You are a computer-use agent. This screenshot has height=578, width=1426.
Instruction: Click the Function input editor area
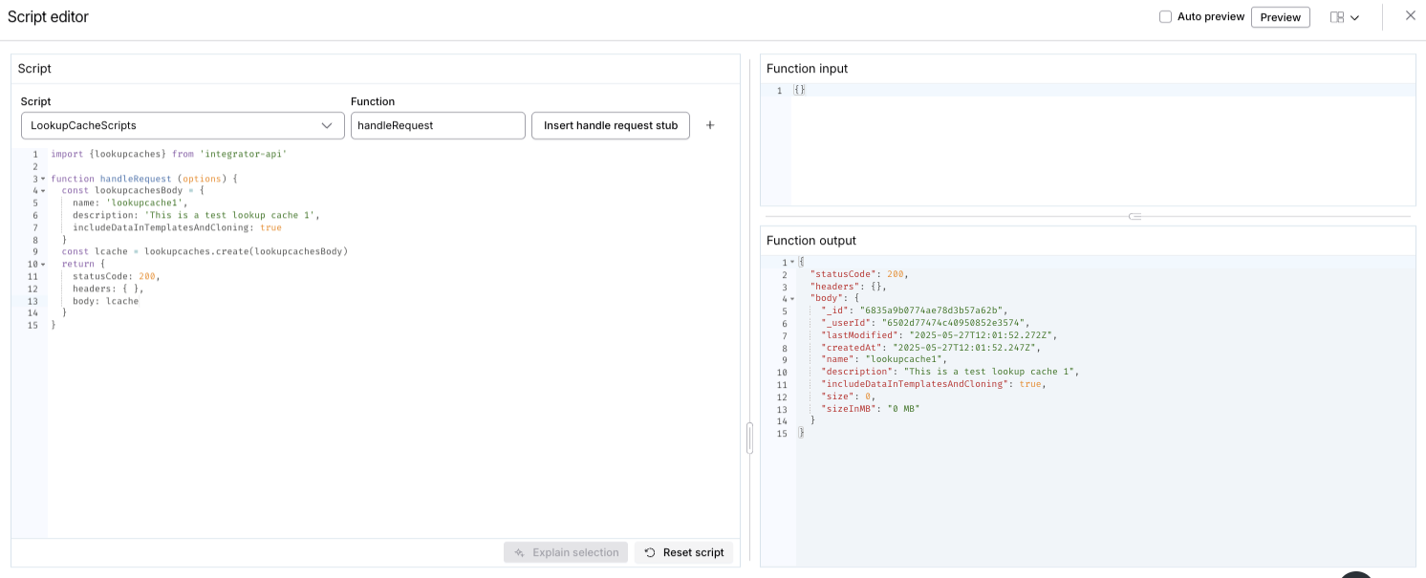pos(1103,143)
